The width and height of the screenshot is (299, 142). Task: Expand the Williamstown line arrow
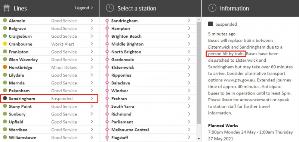coord(92,137)
